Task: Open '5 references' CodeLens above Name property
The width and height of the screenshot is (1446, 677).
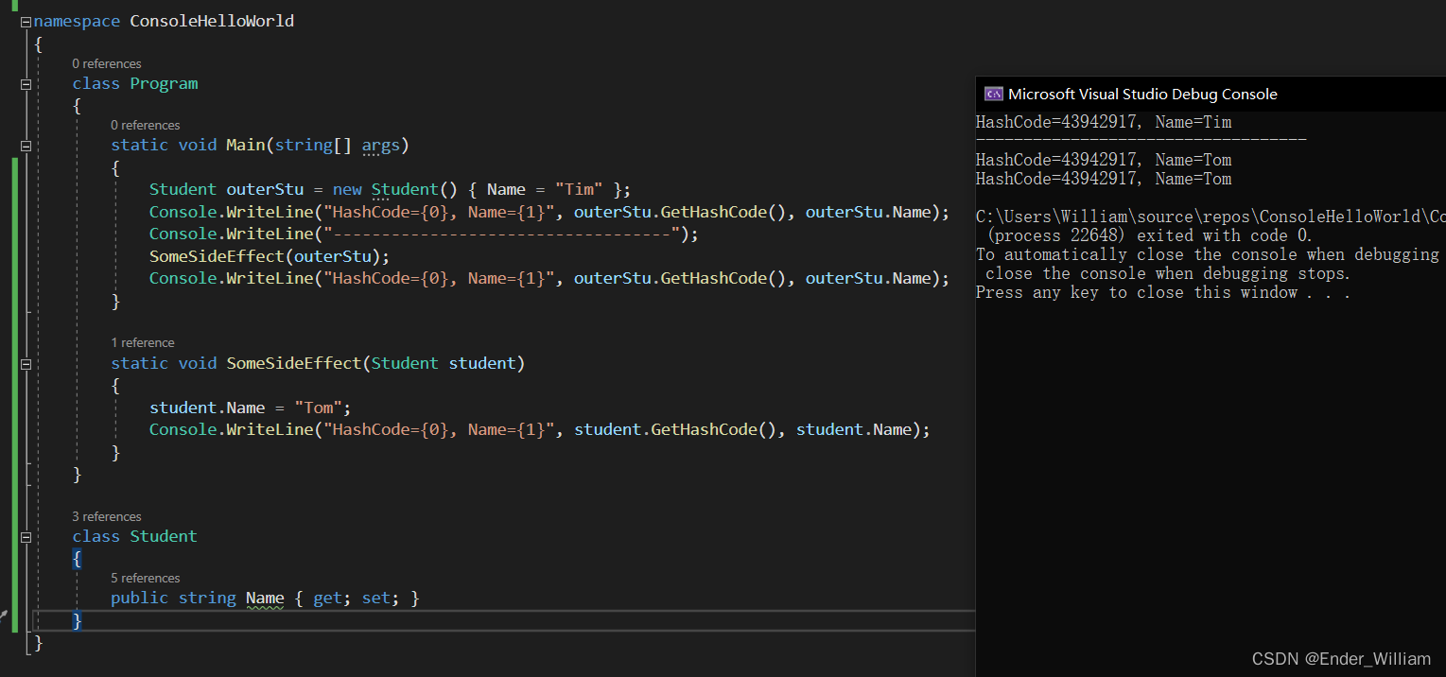Action: click(x=145, y=578)
